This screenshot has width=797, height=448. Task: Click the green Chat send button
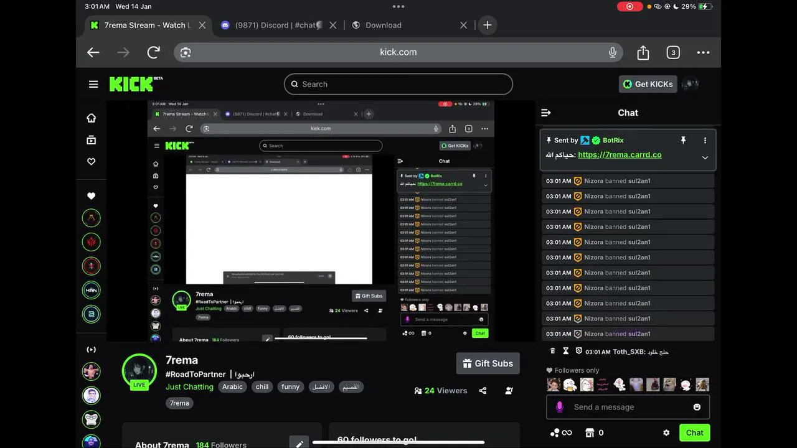695,432
